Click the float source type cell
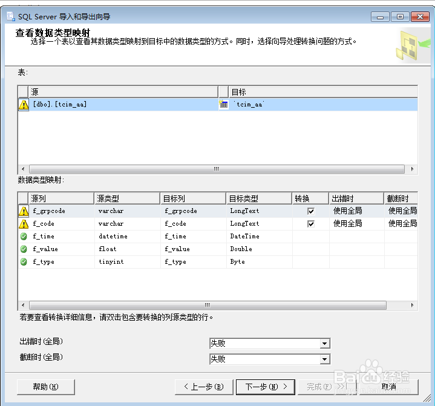 (x=128, y=249)
